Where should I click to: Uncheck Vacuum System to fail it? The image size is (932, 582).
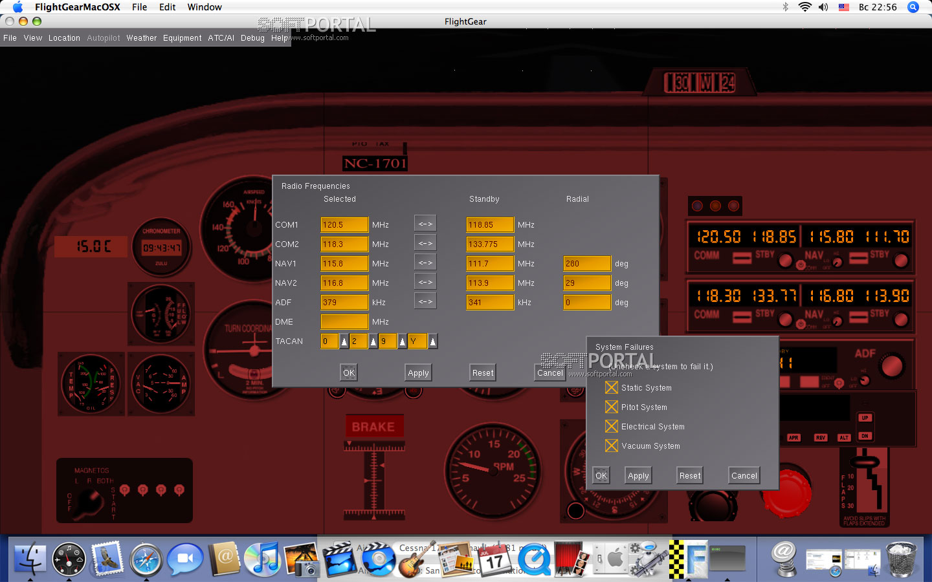pos(612,446)
